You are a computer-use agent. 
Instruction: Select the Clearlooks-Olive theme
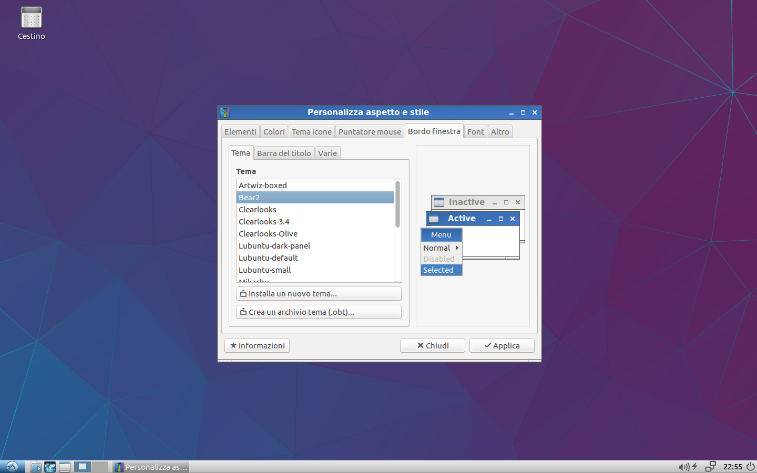click(x=268, y=234)
